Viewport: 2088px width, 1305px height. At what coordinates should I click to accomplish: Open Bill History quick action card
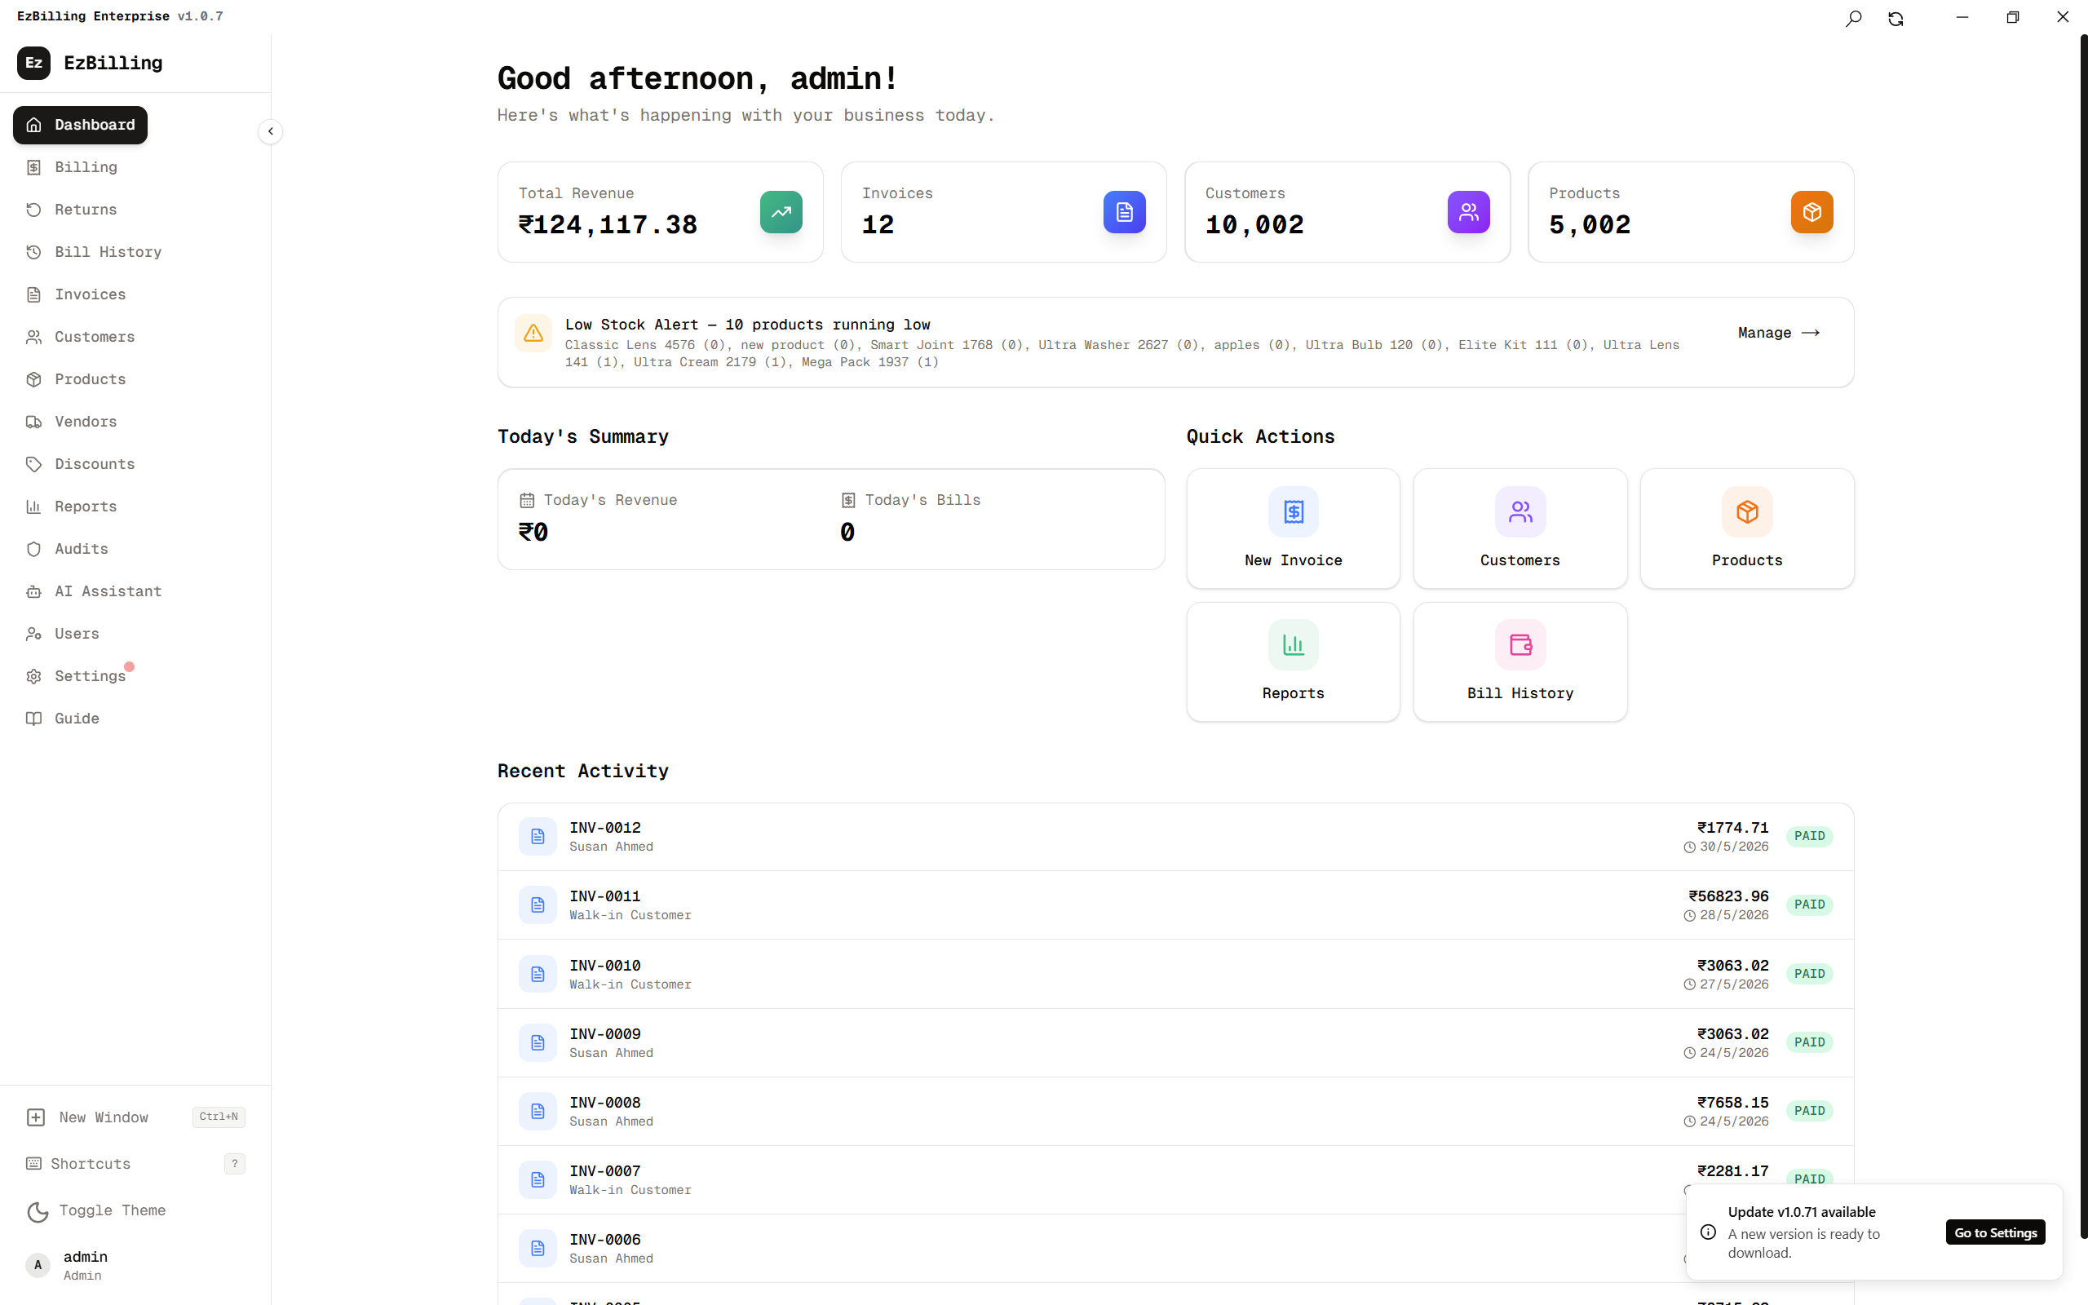click(x=1520, y=661)
